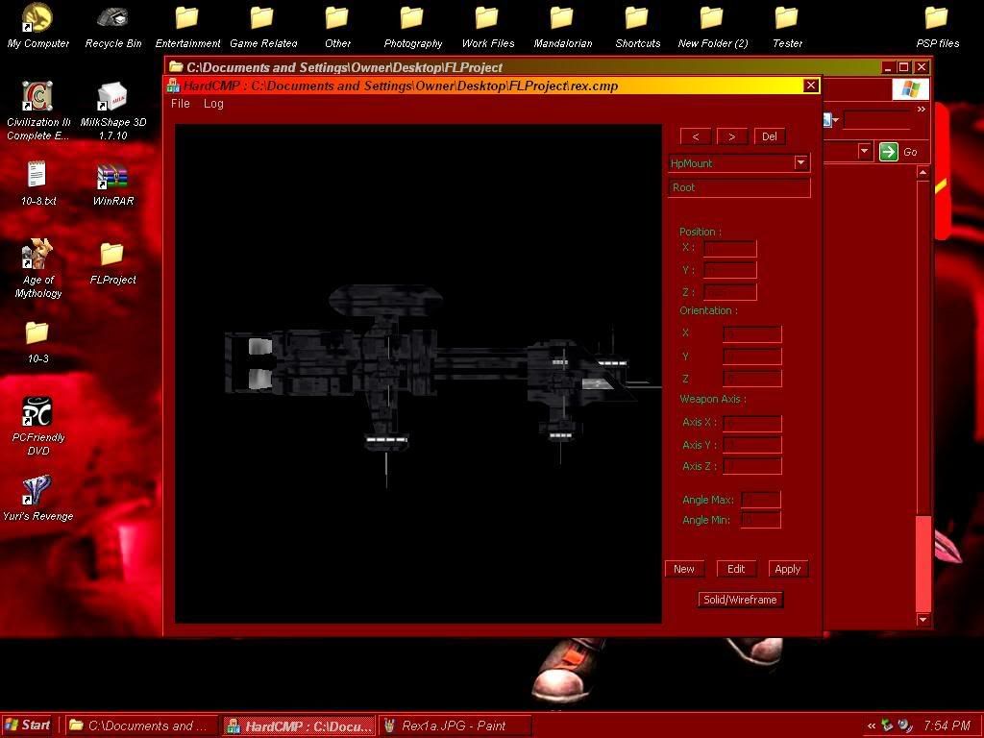
Task: Open the File menu in HardCMP
Action: click(x=181, y=104)
